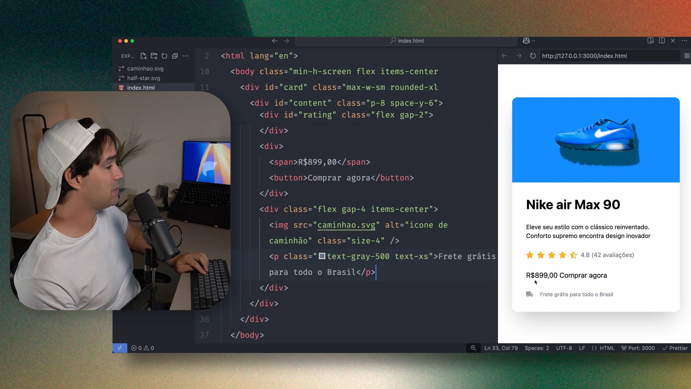
Task: Open caminhao.svg in the file explorer
Action: coord(145,68)
